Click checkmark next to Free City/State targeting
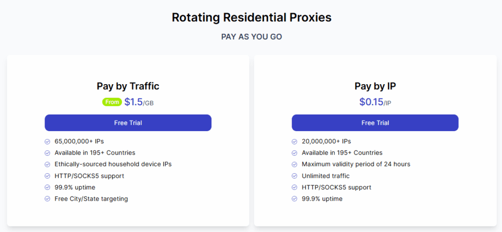 48,199
